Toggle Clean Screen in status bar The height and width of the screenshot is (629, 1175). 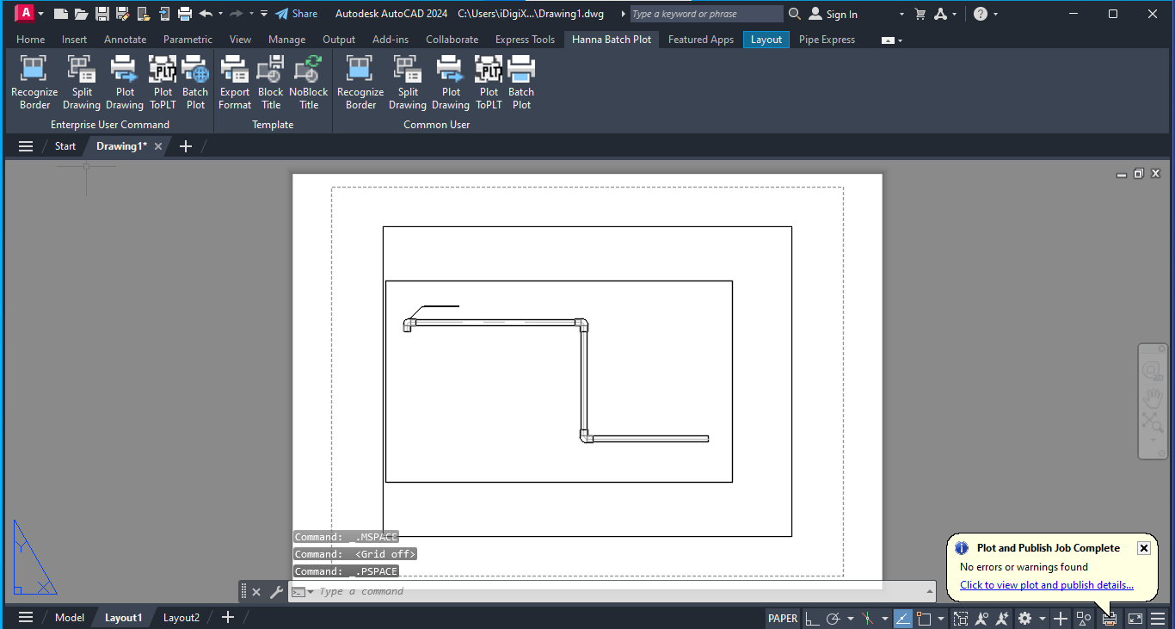click(1135, 618)
